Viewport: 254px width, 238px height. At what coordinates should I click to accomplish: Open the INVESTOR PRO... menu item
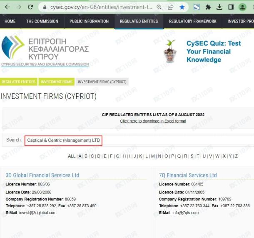(x=241, y=21)
